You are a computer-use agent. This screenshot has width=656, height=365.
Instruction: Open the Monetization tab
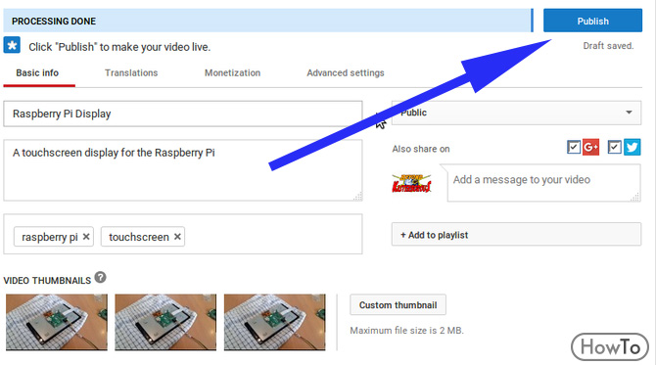(x=232, y=72)
